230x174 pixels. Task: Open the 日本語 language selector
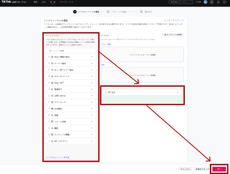[198, 2]
